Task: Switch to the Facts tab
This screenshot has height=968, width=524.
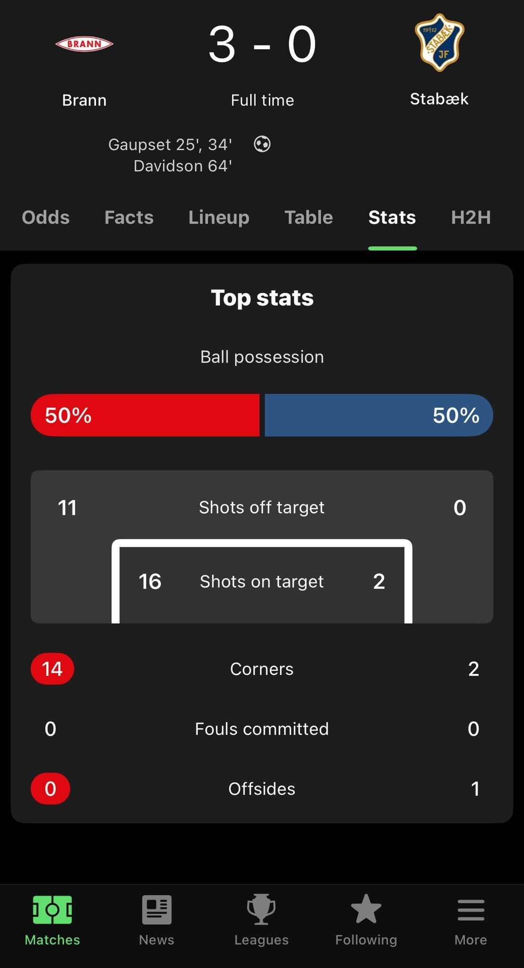Action: (129, 217)
